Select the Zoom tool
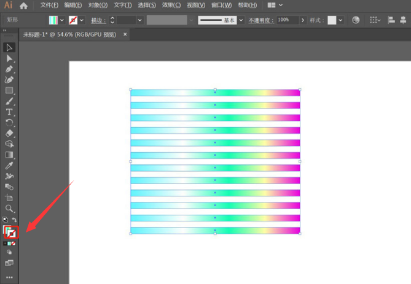 [x=9, y=209]
